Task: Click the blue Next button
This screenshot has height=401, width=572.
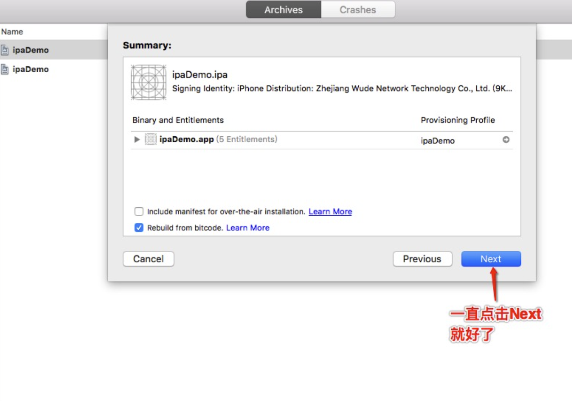Action: (x=491, y=259)
